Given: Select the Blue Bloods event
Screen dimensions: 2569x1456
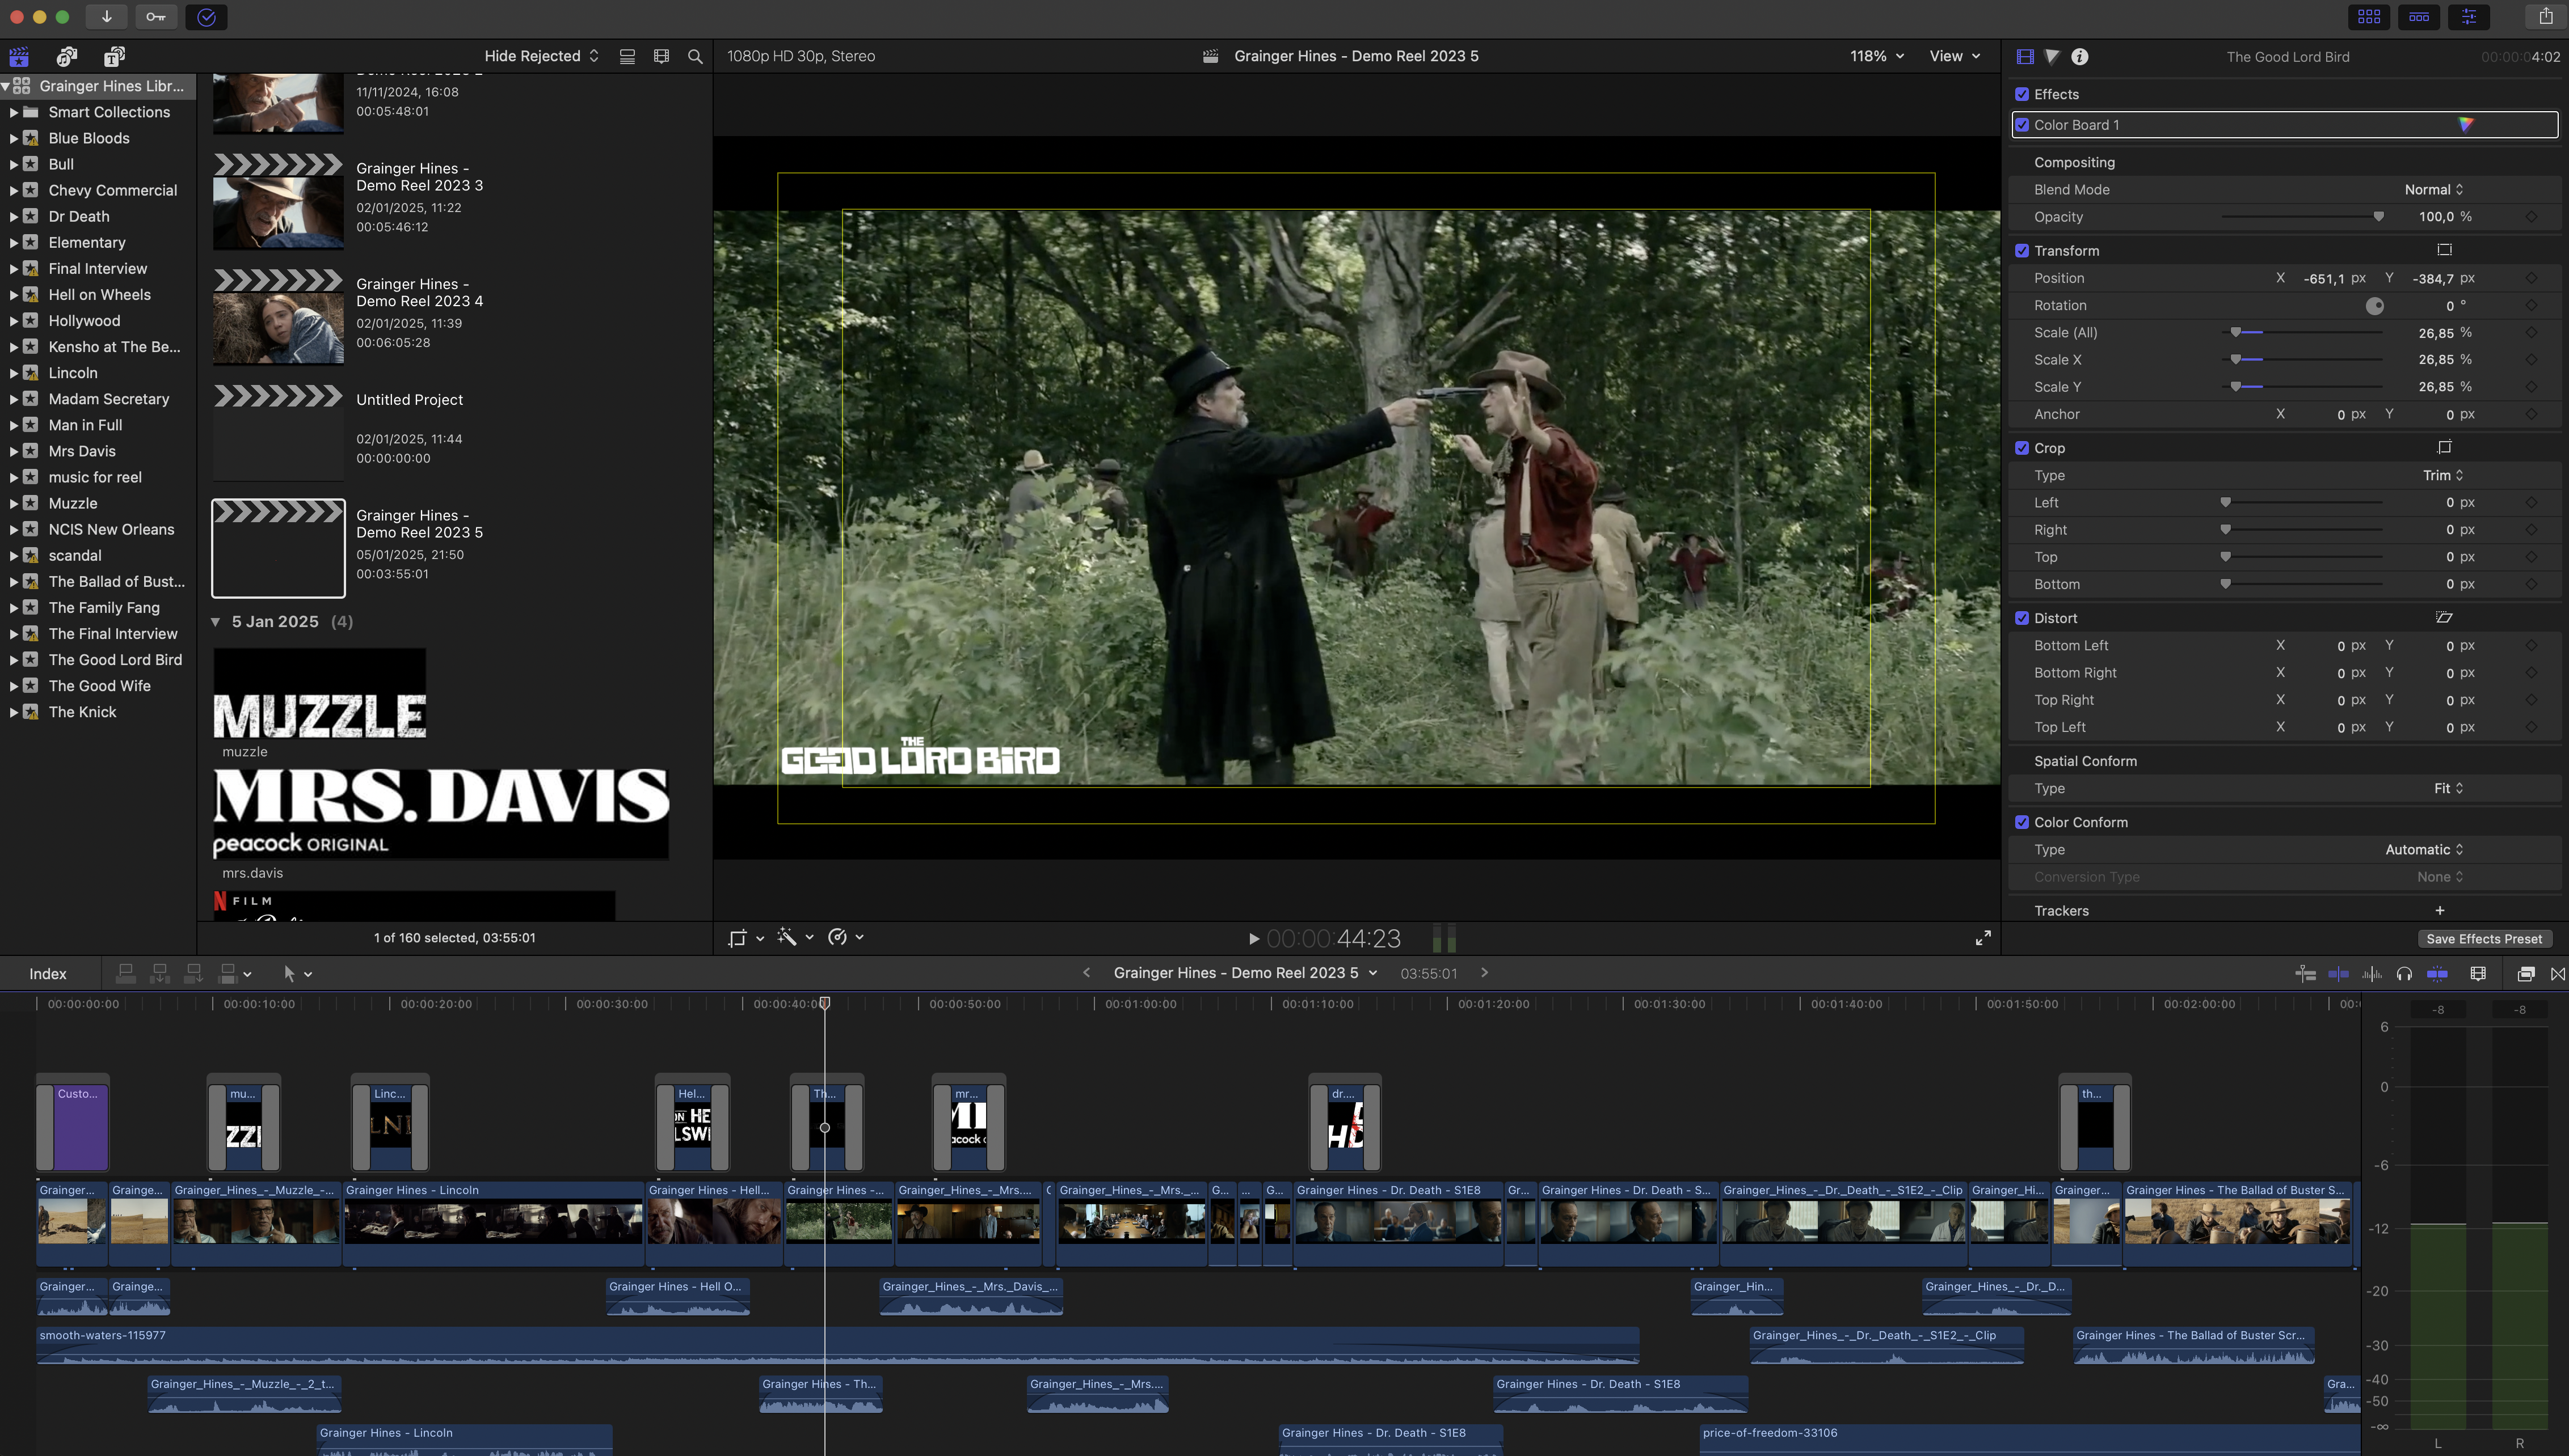Looking at the screenshot, I should [x=89, y=138].
